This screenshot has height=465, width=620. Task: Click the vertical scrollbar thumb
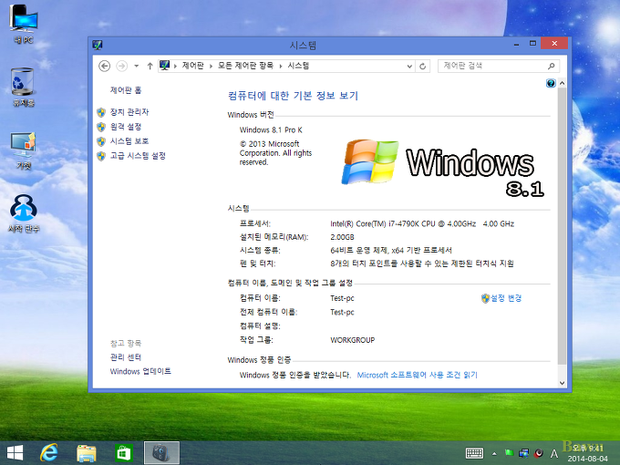562,226
